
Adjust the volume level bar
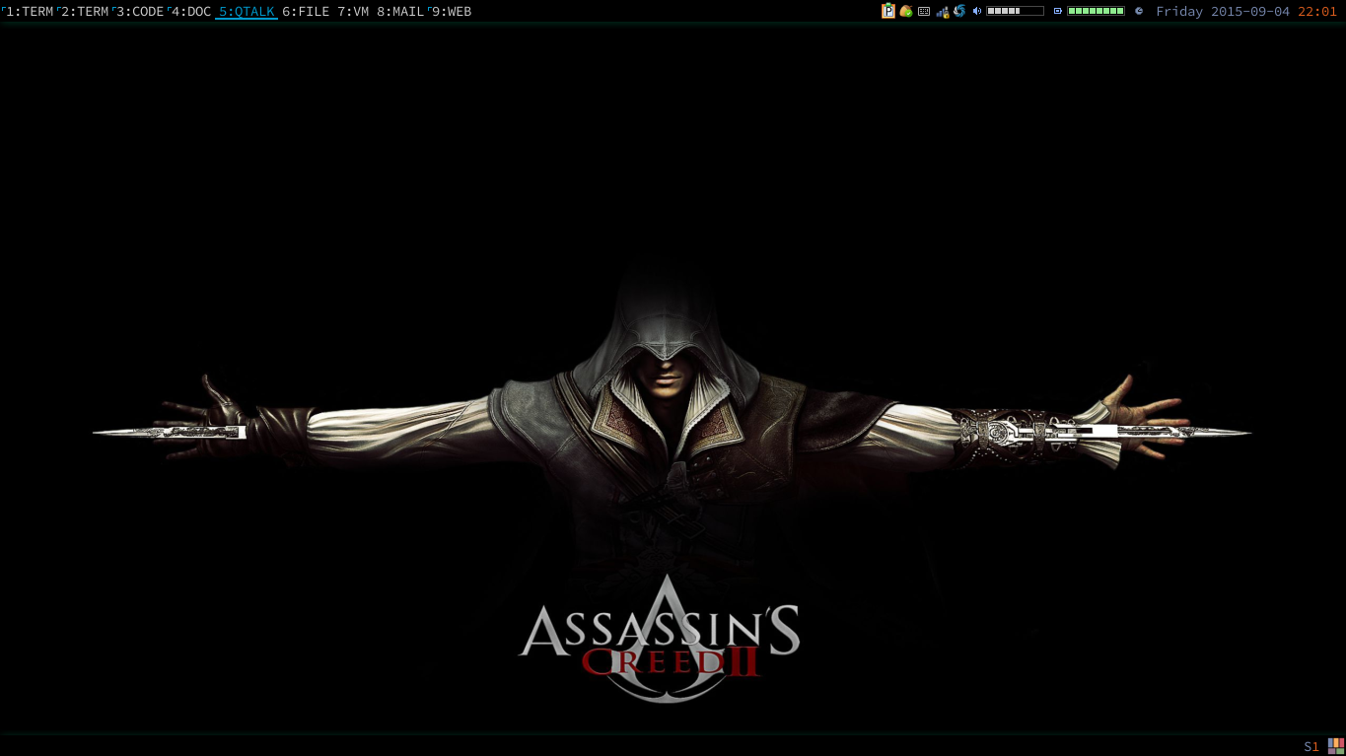1015,12
